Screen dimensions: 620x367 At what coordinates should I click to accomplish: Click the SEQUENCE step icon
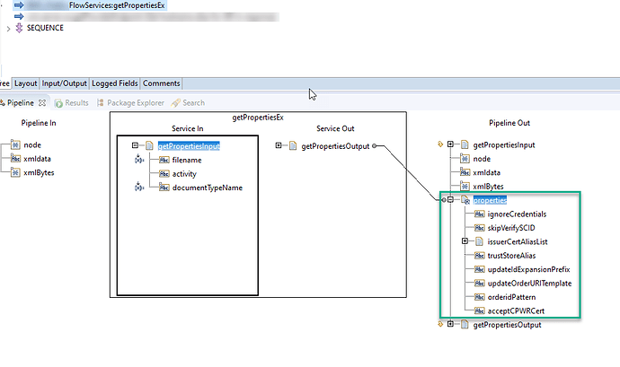(x=19, y=28)
